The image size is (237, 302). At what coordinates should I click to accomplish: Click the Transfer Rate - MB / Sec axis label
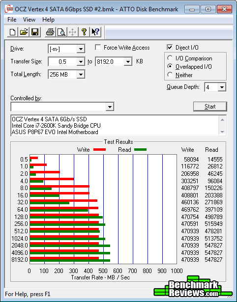click(100, 277)
